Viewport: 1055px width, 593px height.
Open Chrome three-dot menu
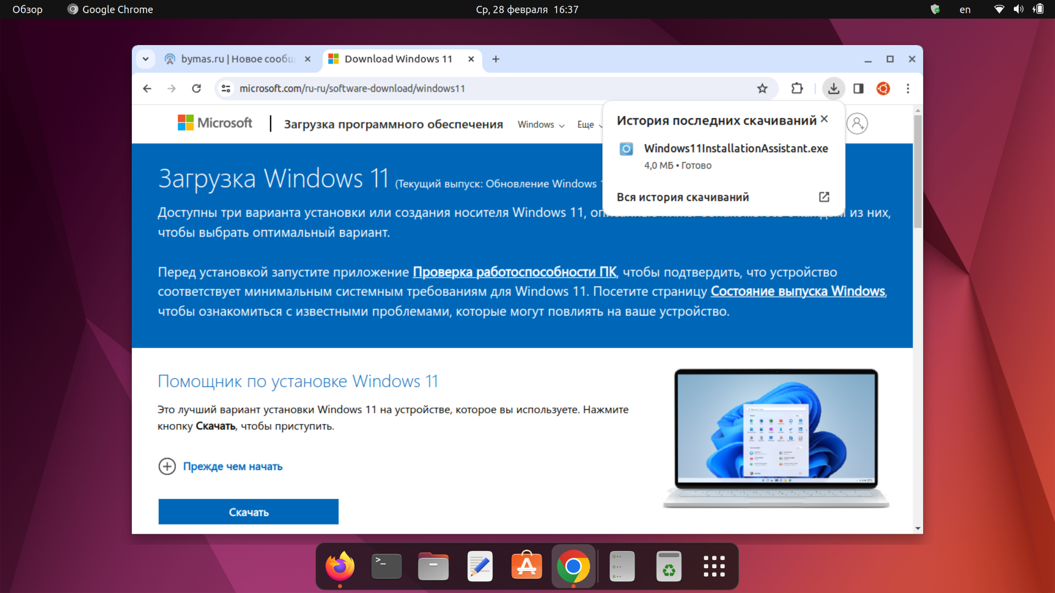click(908, 88)
